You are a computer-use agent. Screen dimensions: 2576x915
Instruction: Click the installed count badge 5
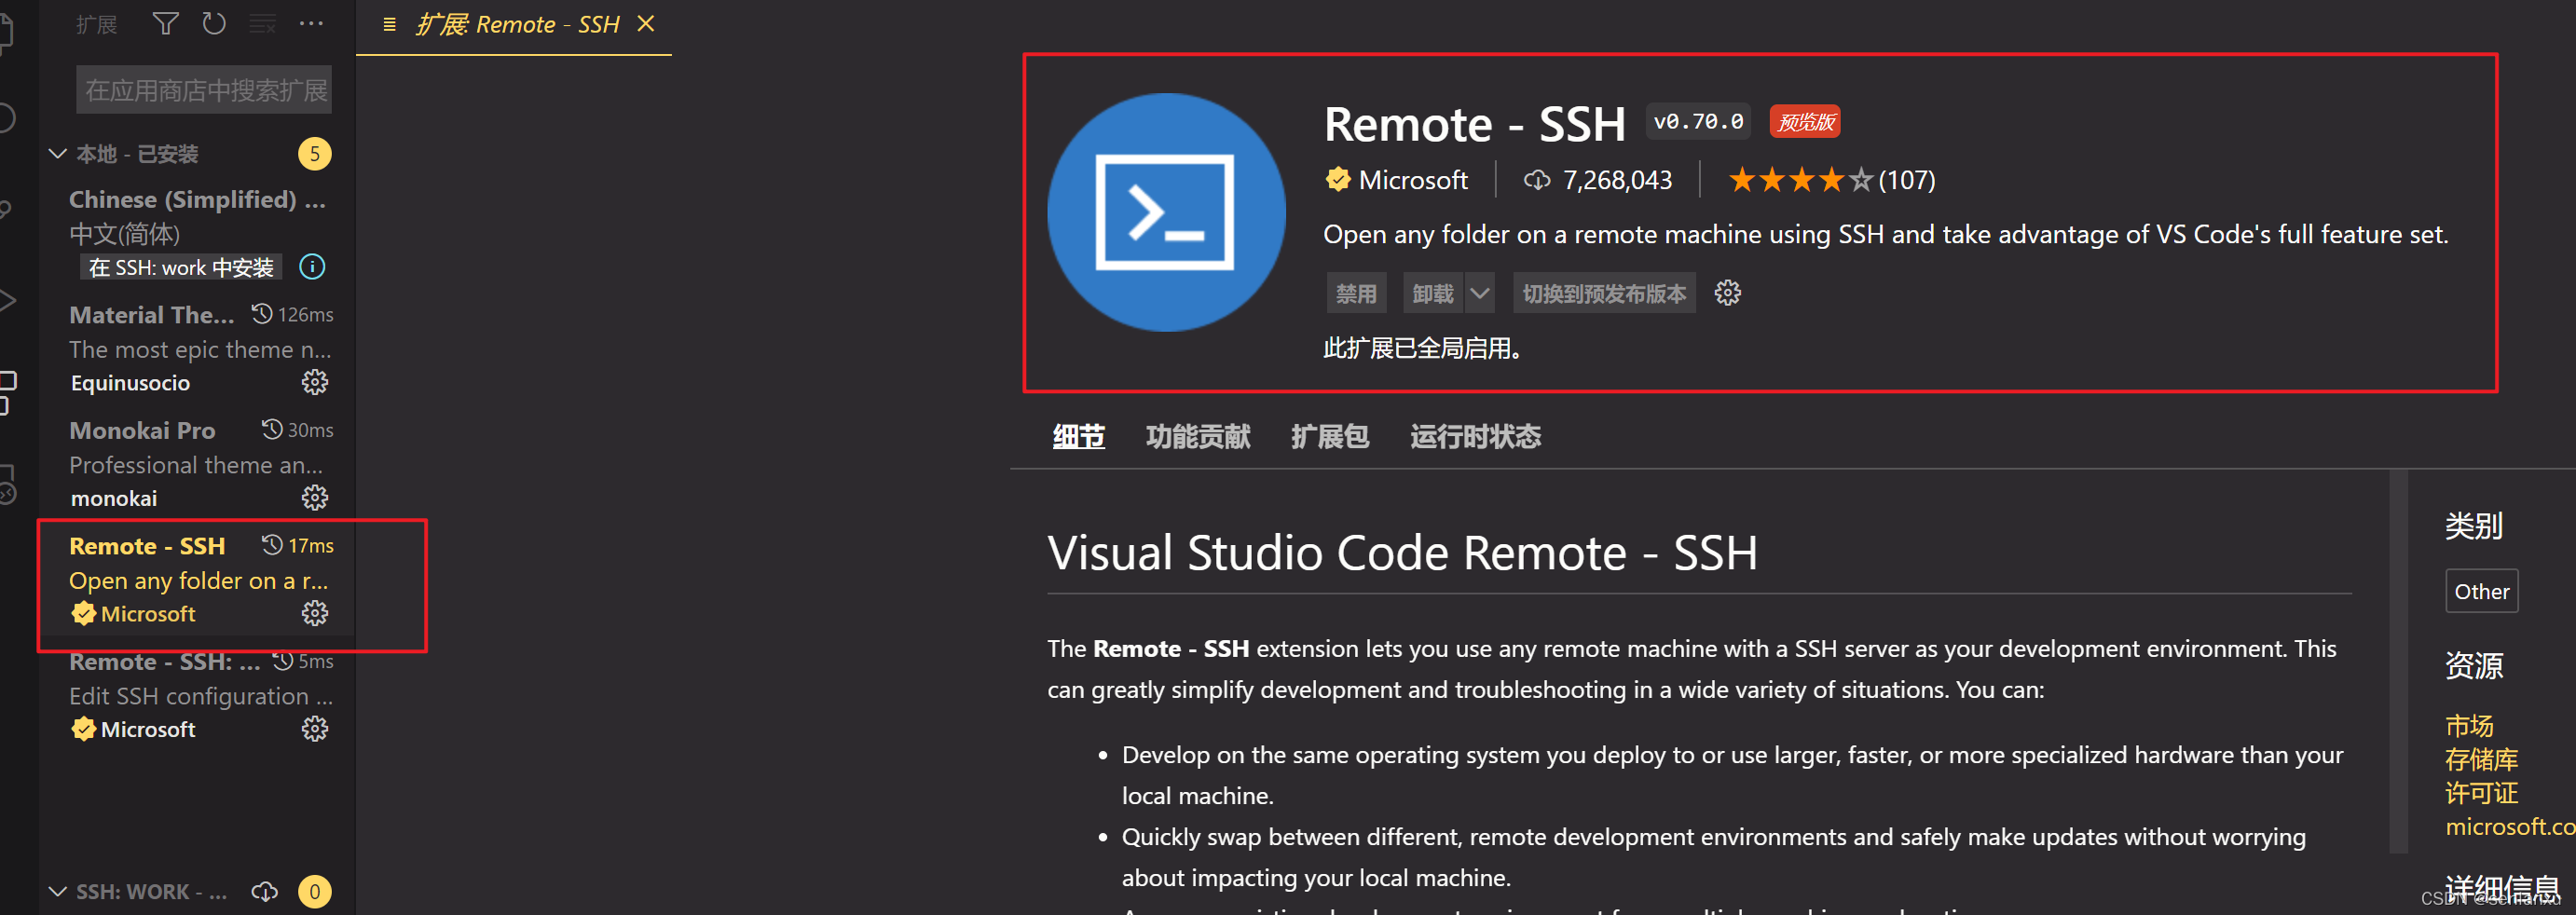[314, 154]
